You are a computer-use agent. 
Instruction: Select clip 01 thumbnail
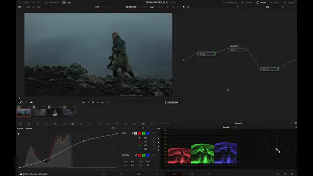pos(24,112)
